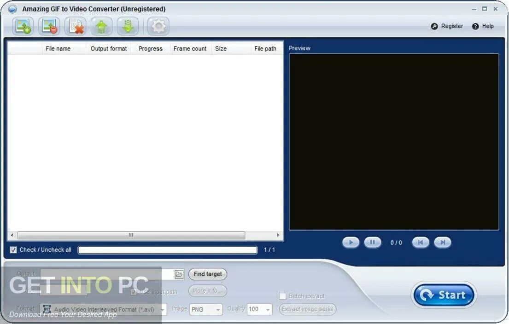Move item down with the green down arrow

coord(128,26)
